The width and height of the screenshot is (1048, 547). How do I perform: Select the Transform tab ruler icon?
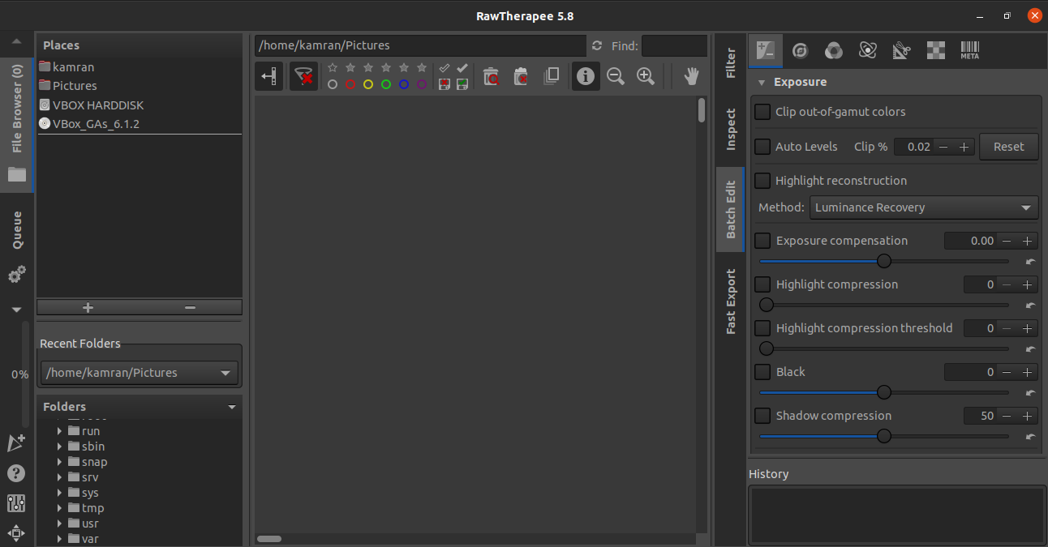901,50
